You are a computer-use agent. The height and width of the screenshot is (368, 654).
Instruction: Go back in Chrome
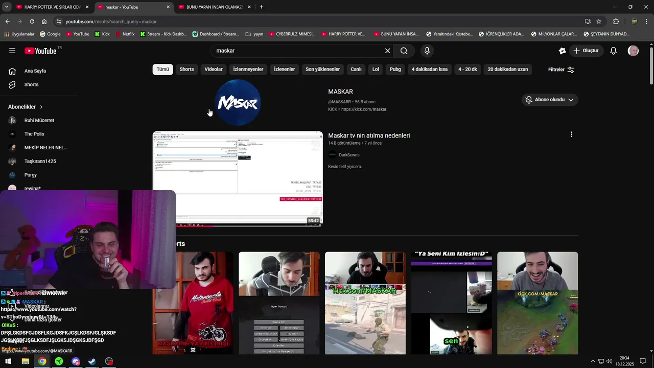[x=7, y=21]
